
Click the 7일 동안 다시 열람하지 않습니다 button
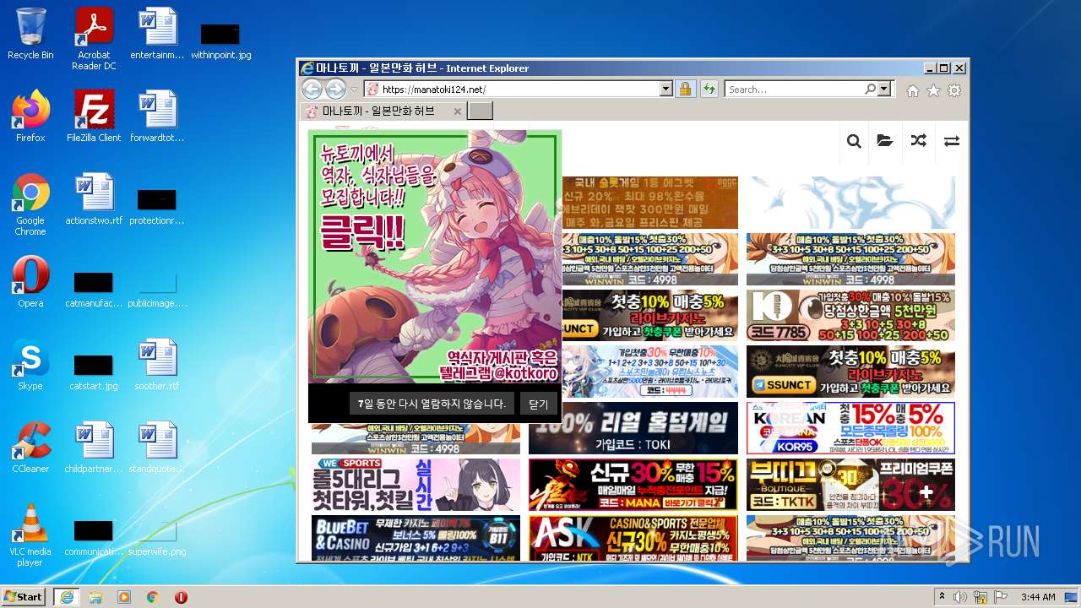tap(432, 404)
